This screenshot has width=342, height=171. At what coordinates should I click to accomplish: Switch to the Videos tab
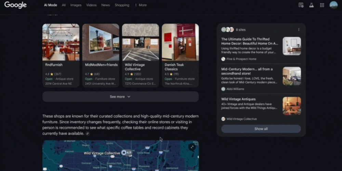point(91,5)
